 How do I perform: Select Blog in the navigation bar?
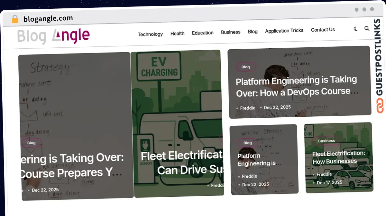coord(253,32)
